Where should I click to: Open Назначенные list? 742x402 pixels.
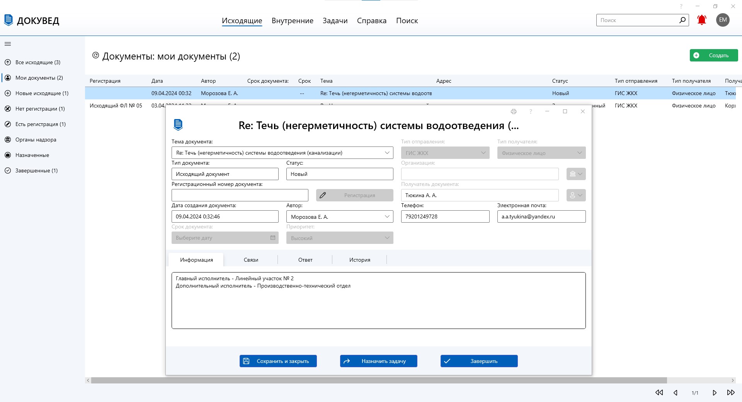click(32, 155)
